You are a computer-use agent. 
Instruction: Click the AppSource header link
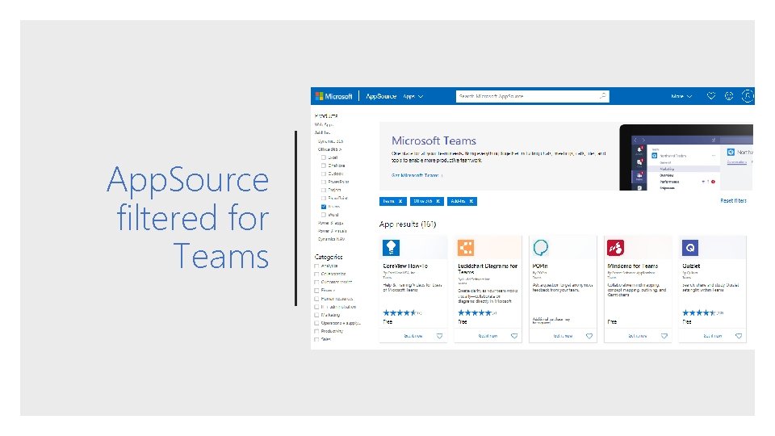[x=381, y=96]
